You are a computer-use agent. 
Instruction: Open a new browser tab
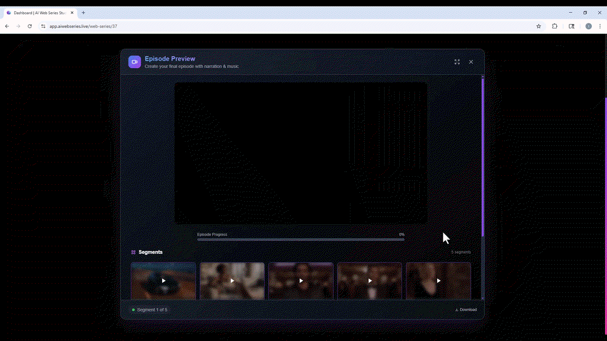click(83, 13)
